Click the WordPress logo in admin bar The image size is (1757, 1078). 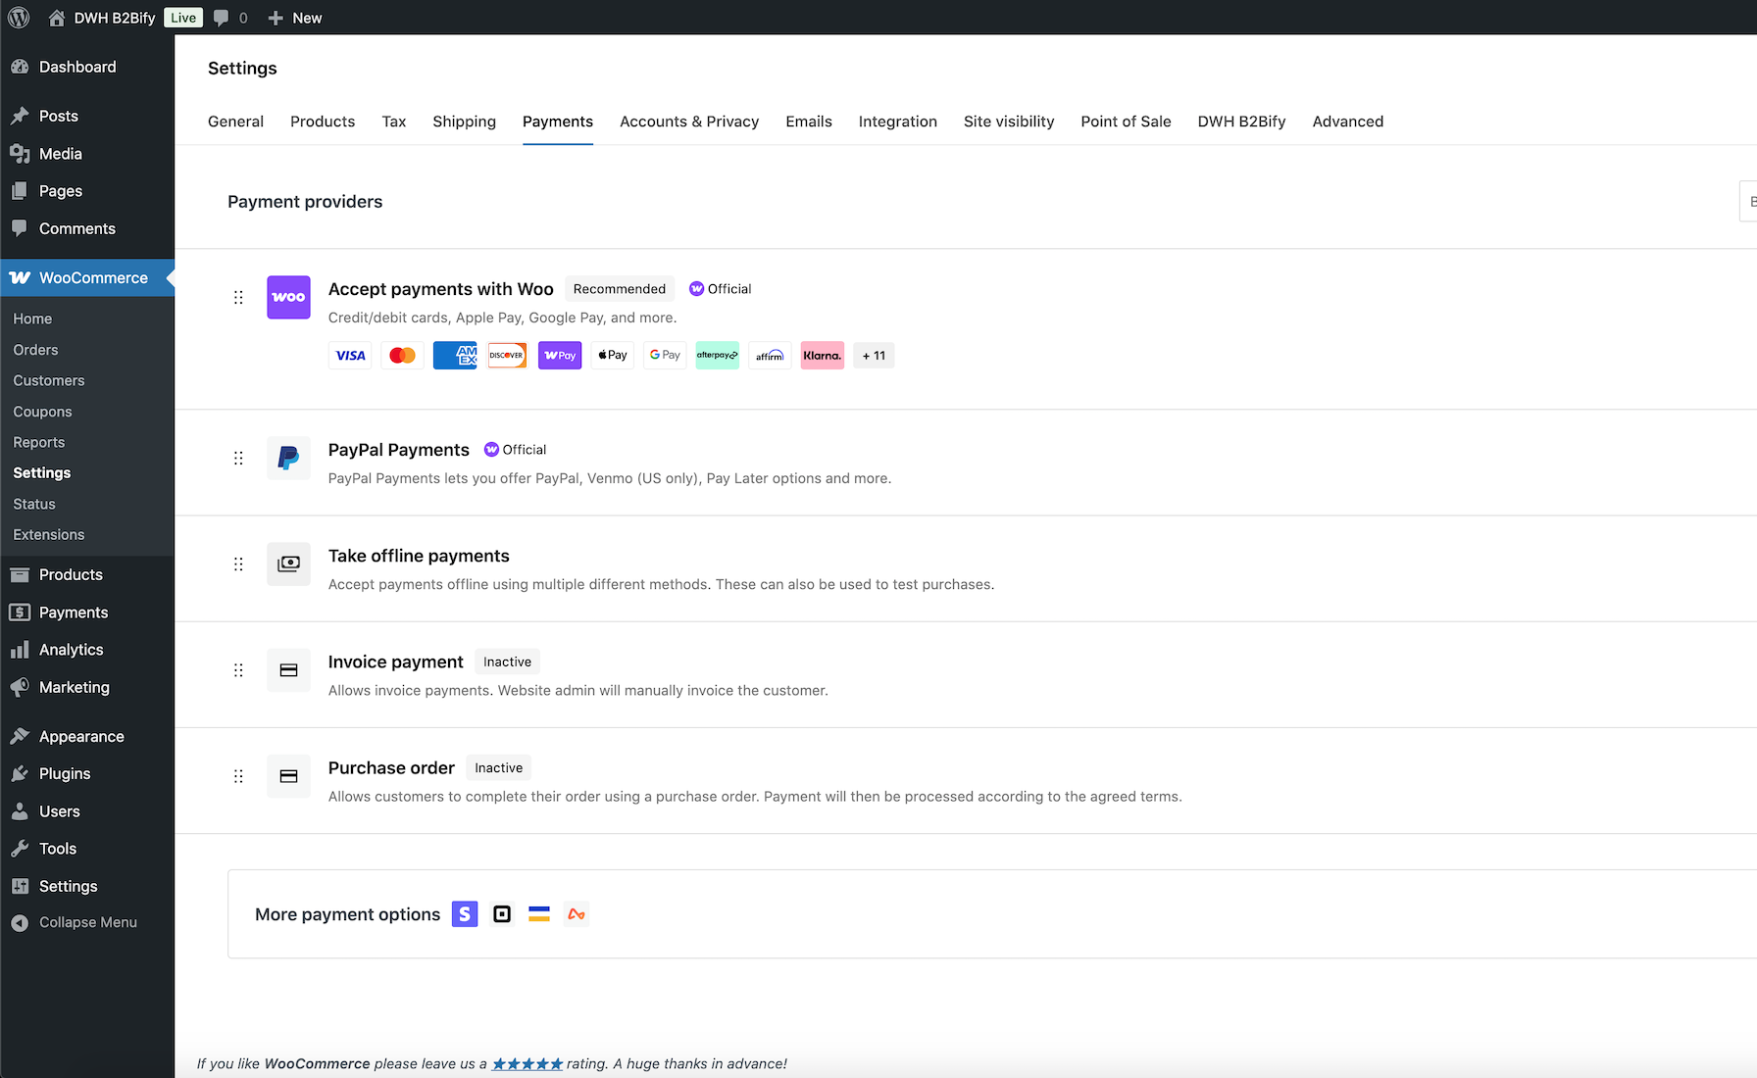[x=19, y=18]
